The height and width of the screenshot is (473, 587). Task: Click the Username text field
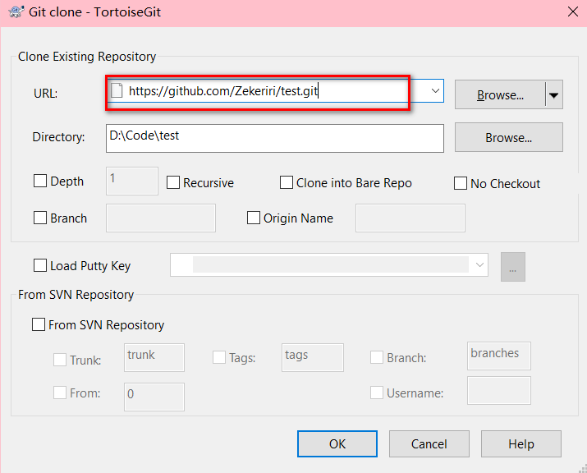click(499, 391)
